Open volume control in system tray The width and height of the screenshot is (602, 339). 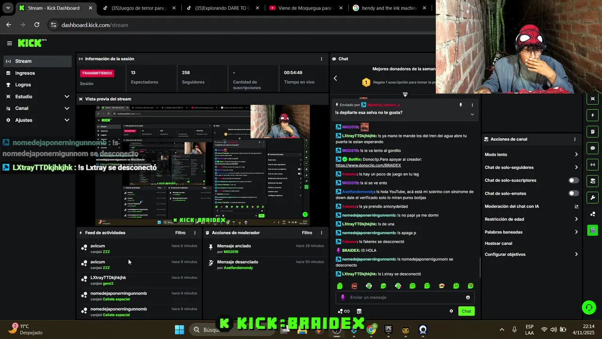coord(554,330)
